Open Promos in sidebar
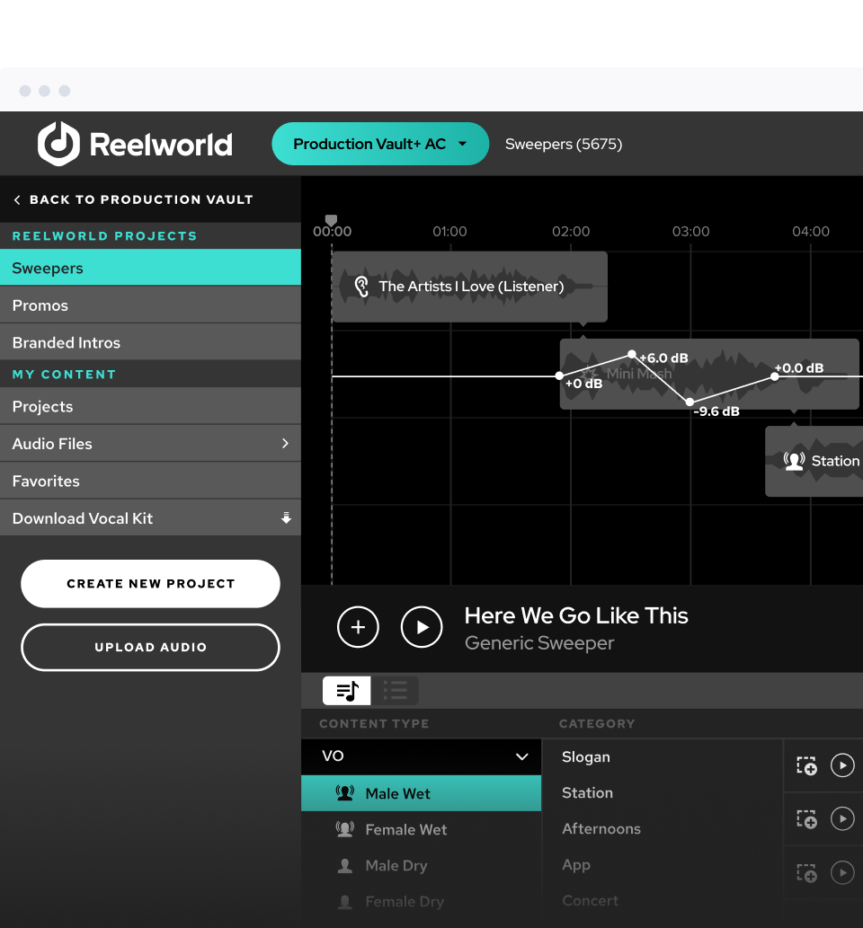This screenshot has width=863, height=928. click(x=40, y=305)
